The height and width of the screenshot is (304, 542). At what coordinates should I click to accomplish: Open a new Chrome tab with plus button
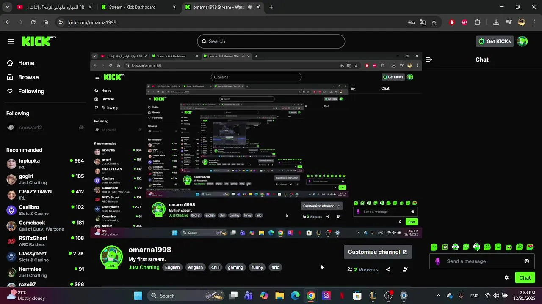(x=271, y=7)
